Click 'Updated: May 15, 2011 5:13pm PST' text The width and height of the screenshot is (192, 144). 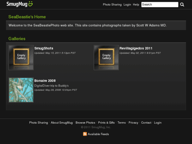tap(55, 53)
